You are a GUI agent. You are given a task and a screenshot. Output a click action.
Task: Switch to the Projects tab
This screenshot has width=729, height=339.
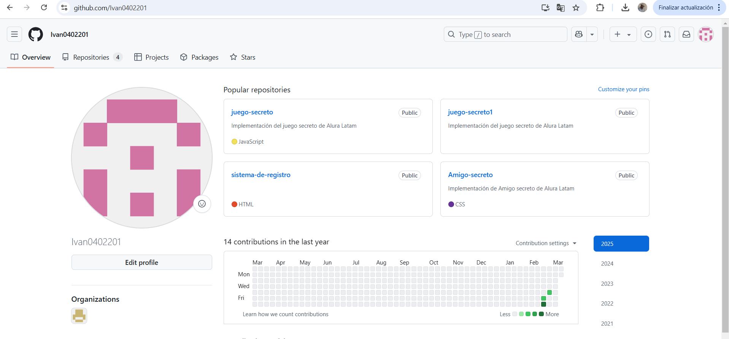click(151, 57)
